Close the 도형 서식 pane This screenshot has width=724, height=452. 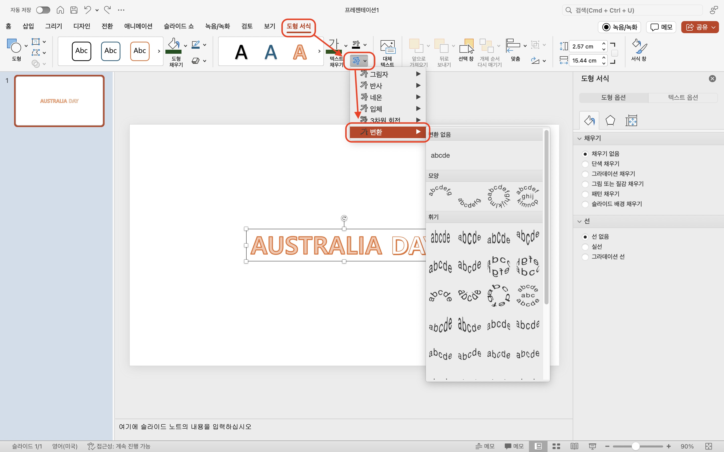click(x=712, y=78)
